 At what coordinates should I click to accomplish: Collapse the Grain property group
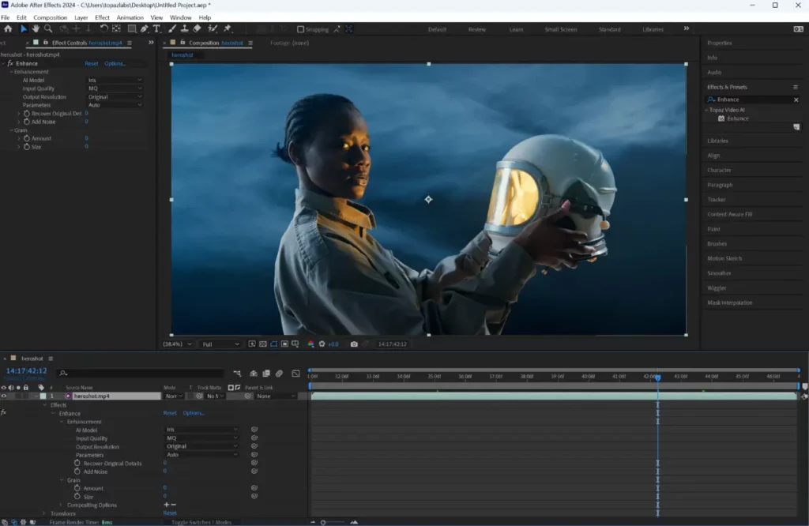point(12,130)
